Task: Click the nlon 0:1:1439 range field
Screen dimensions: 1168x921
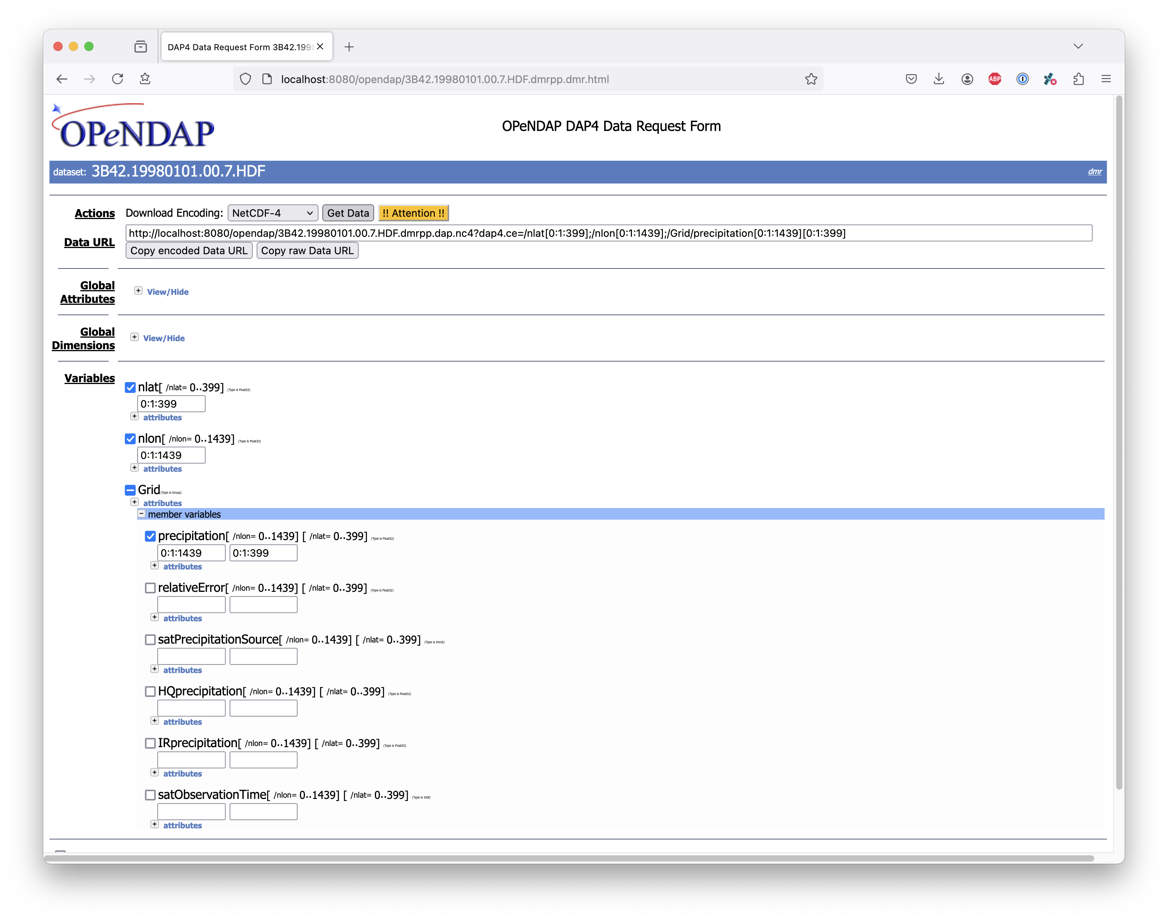Action: [171, 455]
